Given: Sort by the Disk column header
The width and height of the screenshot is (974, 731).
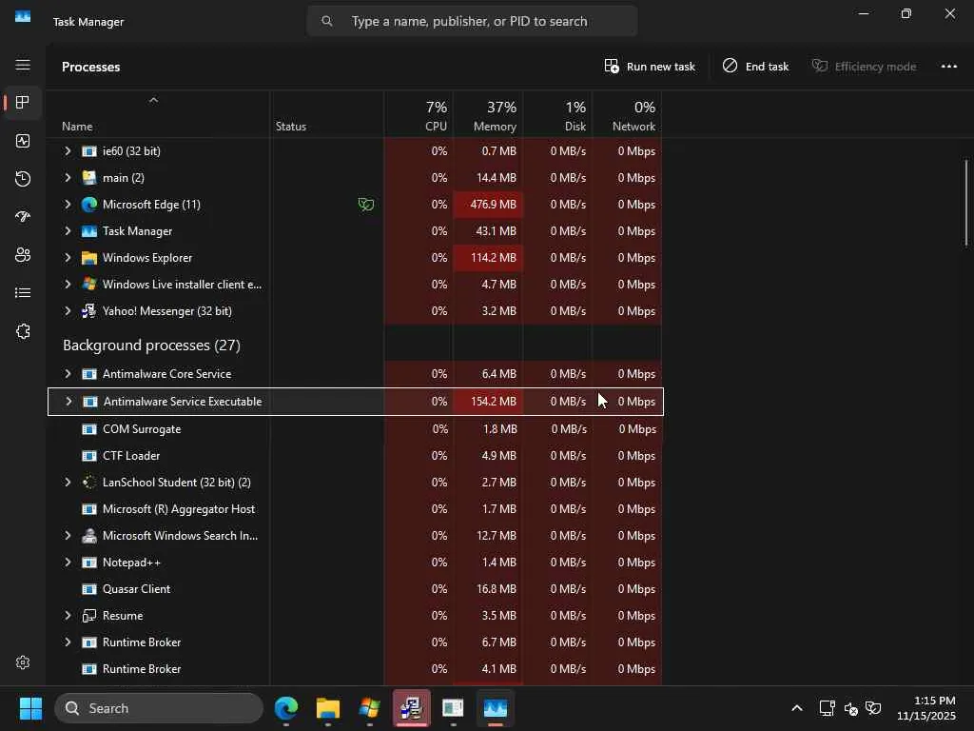Looking at the screenshot, I should point(557,114).
